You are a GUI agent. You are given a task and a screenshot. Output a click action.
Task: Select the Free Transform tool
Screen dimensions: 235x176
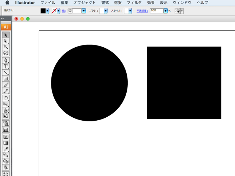(6, 116)
